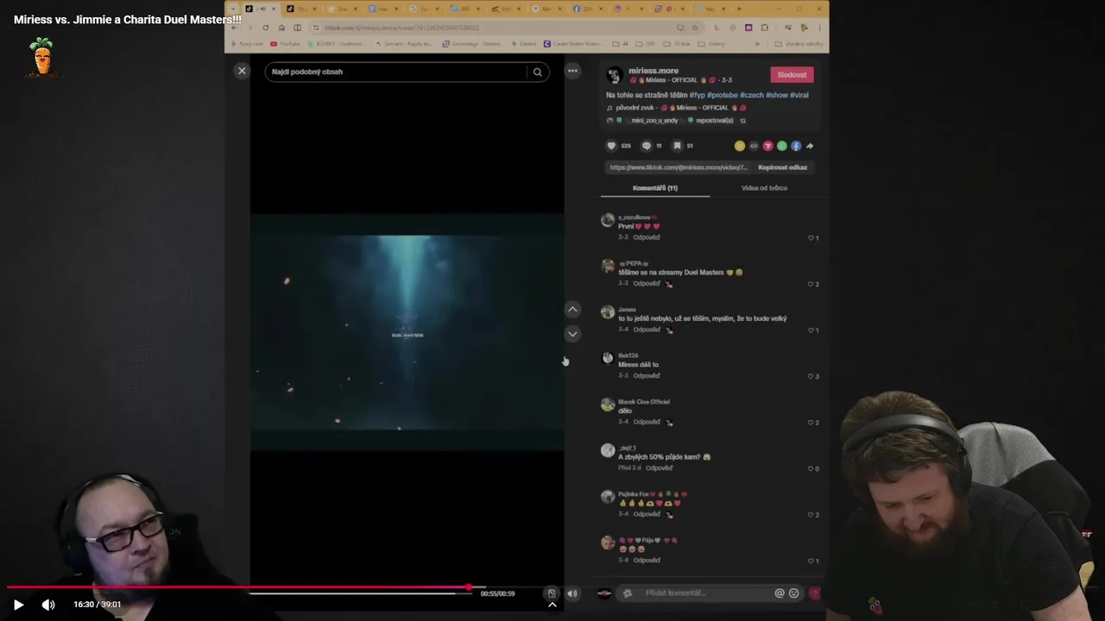Mute TikTok video with speaker icon

(x=572, y=593)
